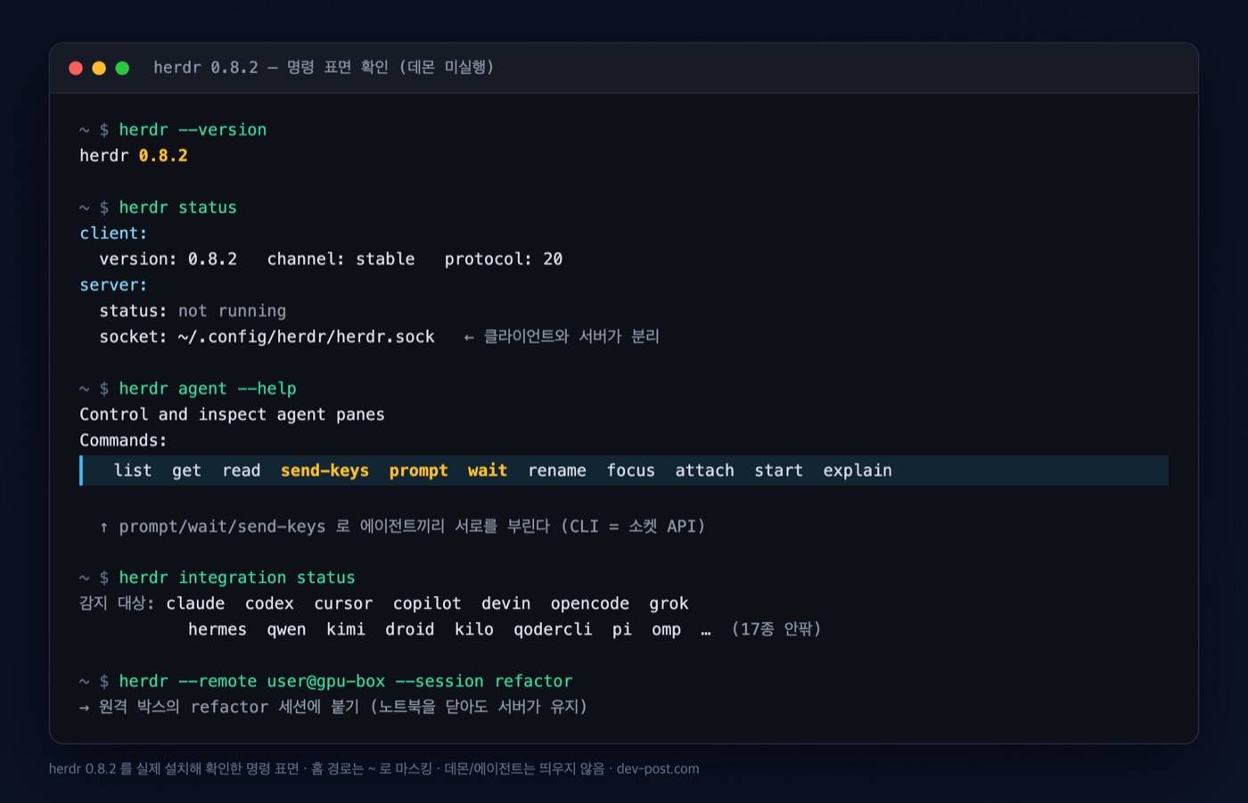This screenshot has height=803, width=1248.
Task: Click the note '클라이언트와 서버가 분리'
Action: point(571,337)
